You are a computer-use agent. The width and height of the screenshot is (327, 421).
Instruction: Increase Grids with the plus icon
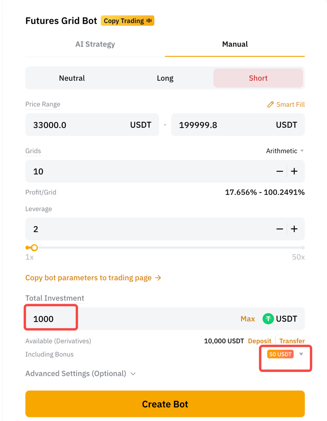(x=294, y=171)
